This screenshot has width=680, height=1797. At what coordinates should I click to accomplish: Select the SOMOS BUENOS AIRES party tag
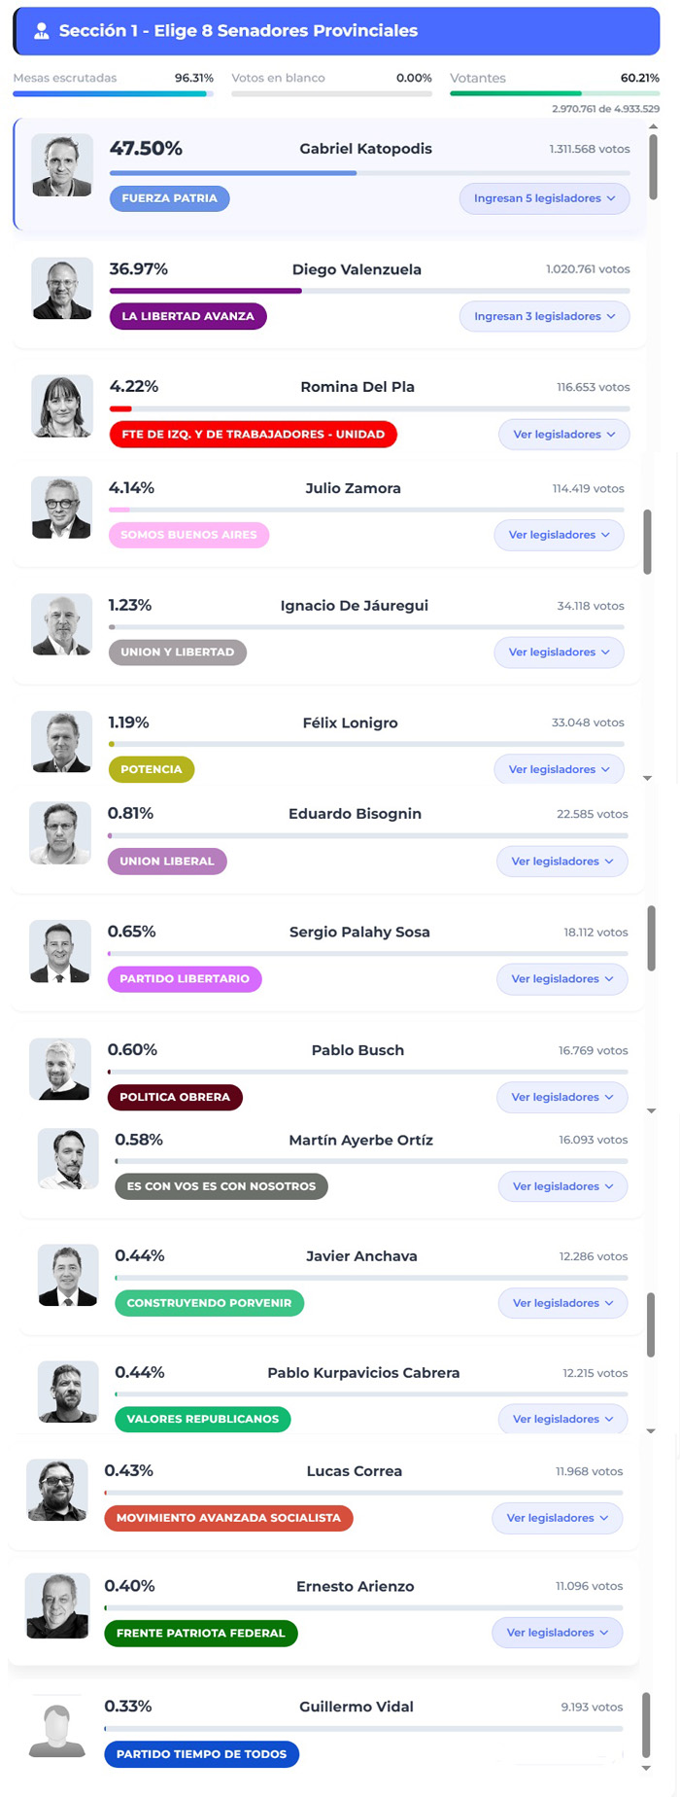[188, 535]
